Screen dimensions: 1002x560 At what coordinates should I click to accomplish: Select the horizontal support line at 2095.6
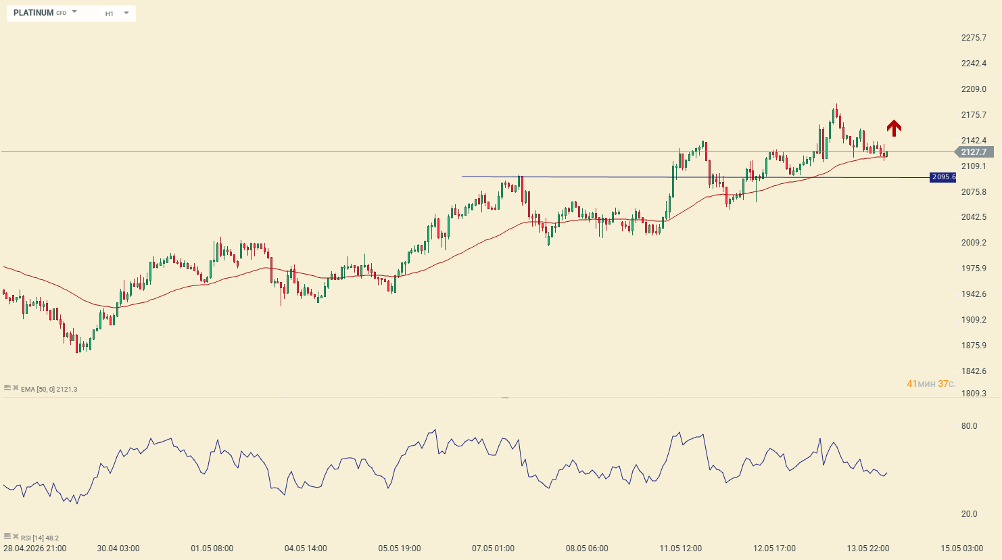(x=695, y=177)
